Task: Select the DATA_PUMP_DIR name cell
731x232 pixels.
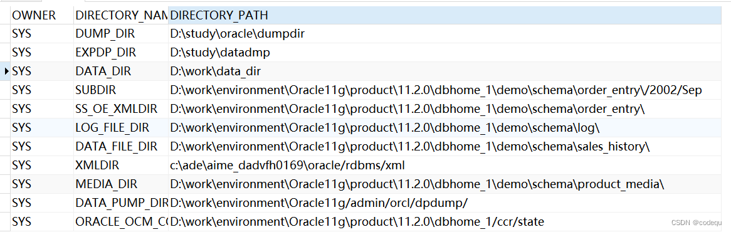Action: tap(121, 203)
